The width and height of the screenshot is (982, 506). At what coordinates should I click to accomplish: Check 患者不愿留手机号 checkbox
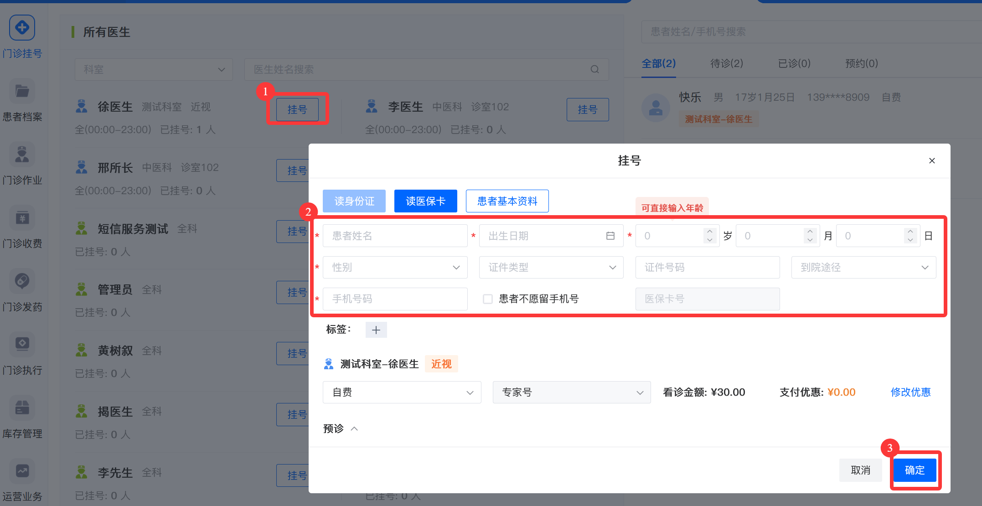coord(488,299)
